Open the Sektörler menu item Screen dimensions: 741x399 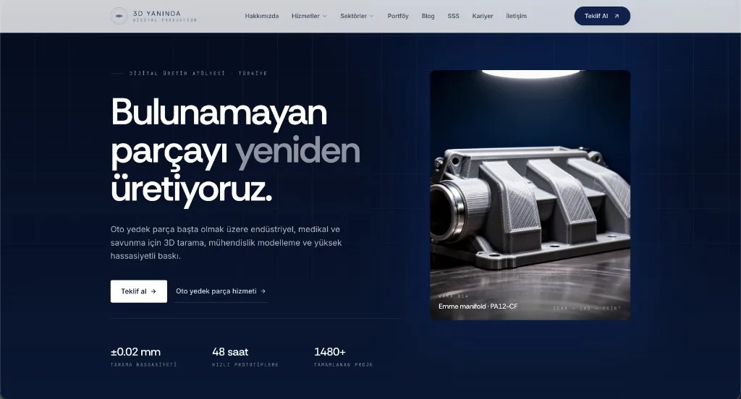(x=353, y=16)
